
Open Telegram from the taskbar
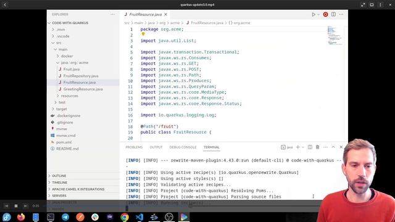65,217
